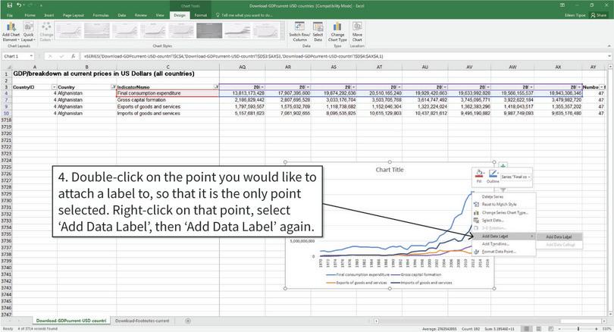Screen dimensions: 614x332
Task: Open the Review ribbon tab
Action: (x=140, y=15)
